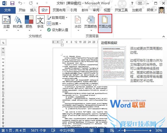The image size is (167, 133).
Task: Click the tab stop selector on ruler
Action: (4, 42)
